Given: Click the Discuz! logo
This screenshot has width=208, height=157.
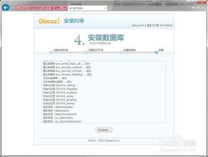Looking at the screenshot, I should pos(49,21).
